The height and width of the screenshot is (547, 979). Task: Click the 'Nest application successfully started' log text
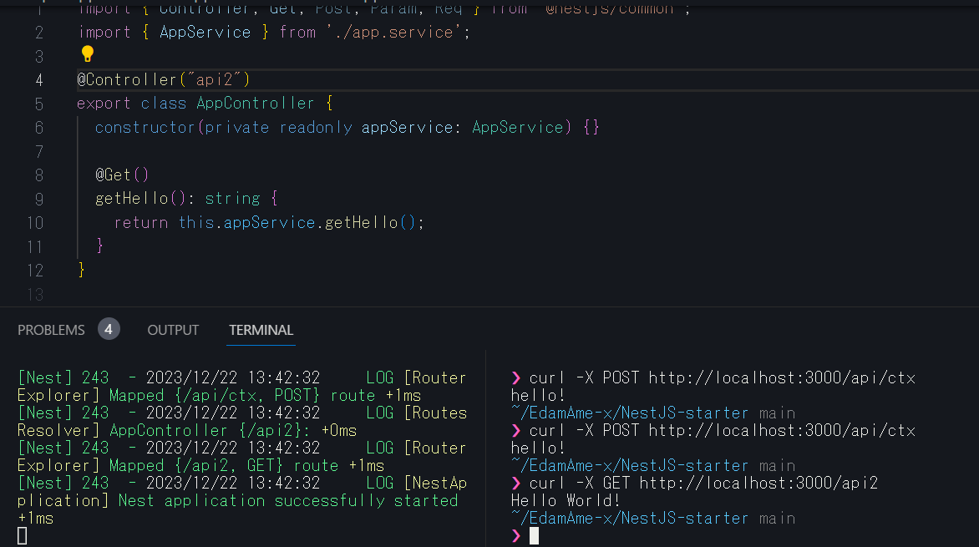[x=288, y=501]
